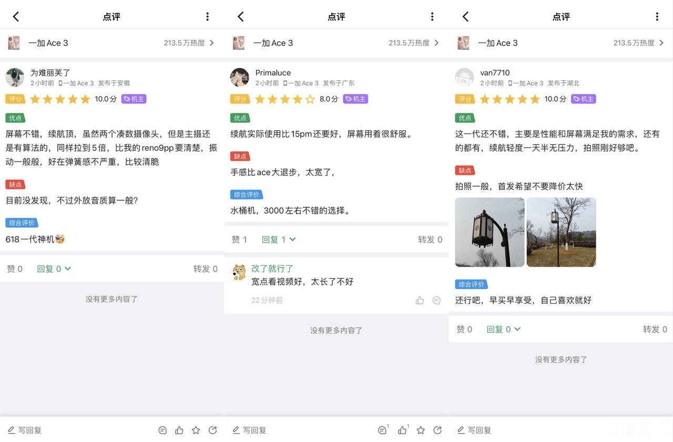673x442 pixels.
Task: Tap the commenter name 改了就行了
Action: click(272, 268)
